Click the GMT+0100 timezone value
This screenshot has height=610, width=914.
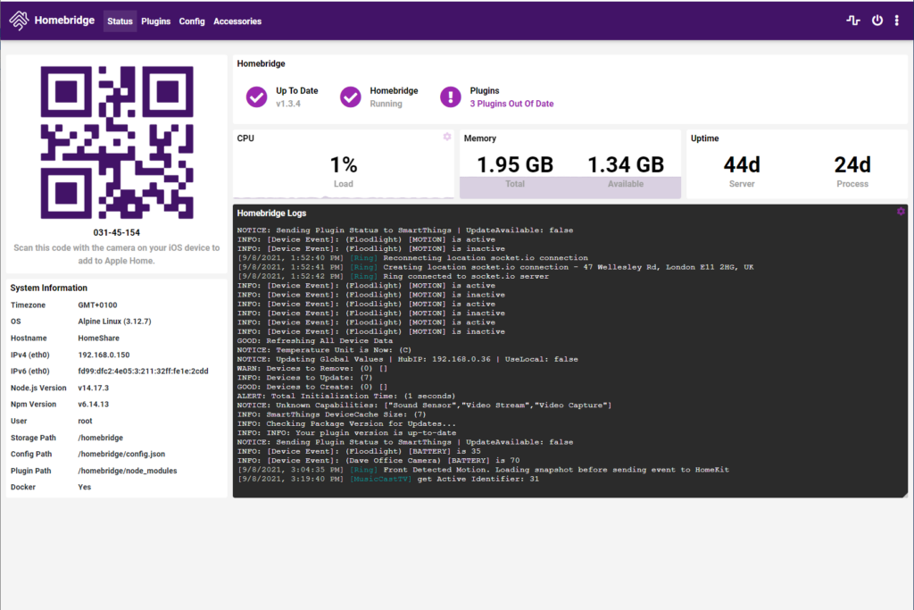click(97, 305)
